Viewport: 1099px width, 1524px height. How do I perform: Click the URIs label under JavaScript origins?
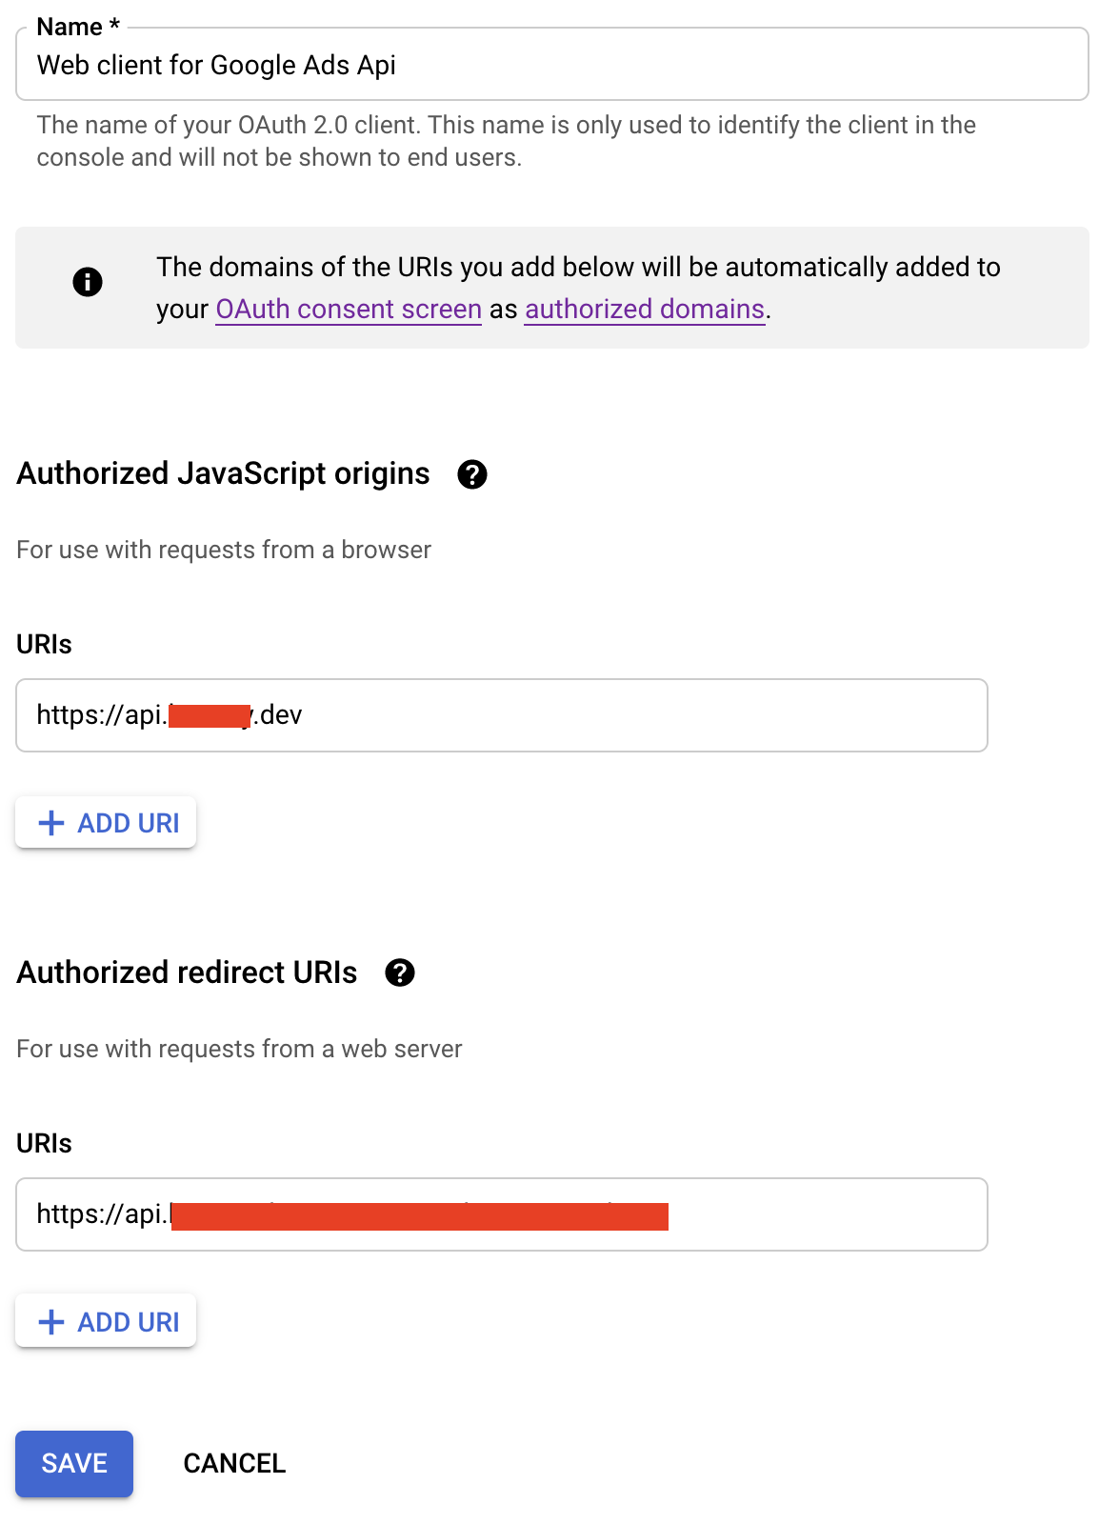(x=45, y=645)
